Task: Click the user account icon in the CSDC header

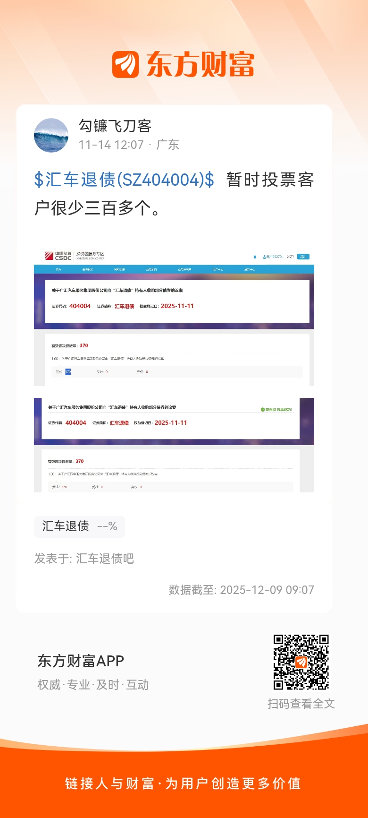Action: tap(264, 257)
